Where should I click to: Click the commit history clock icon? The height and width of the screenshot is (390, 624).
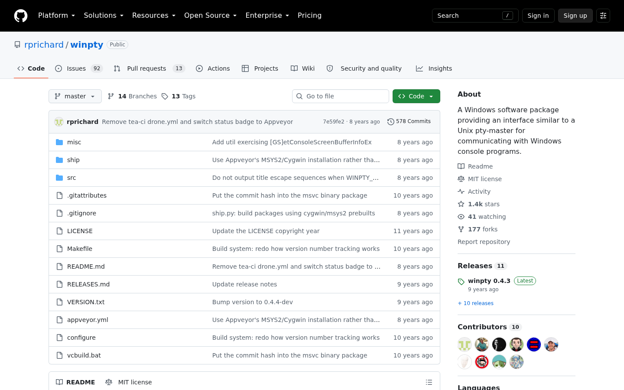coord(390,122)
